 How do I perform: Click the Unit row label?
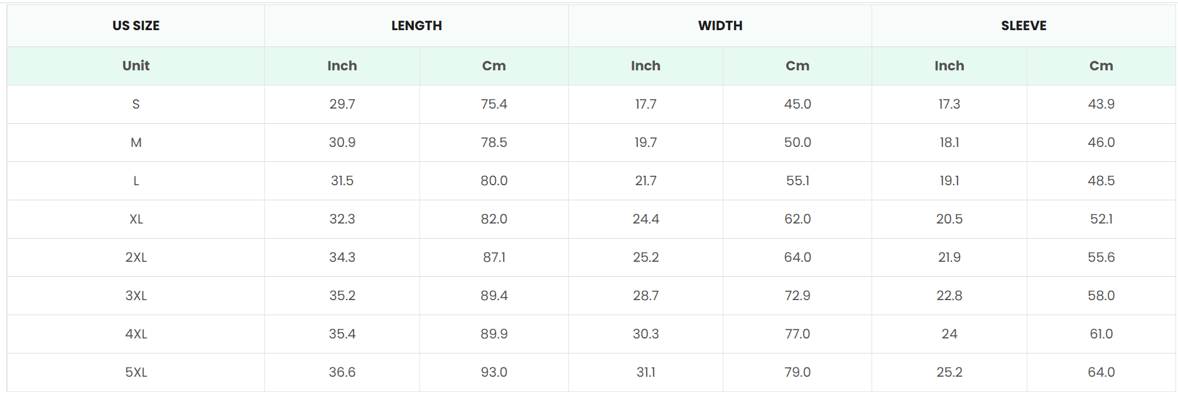[x=136, y=66]
